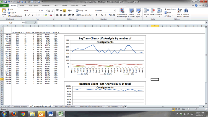Switch to Formulas ribbon tab
Screen dimensions: 208x117
[x=46, y=6]
